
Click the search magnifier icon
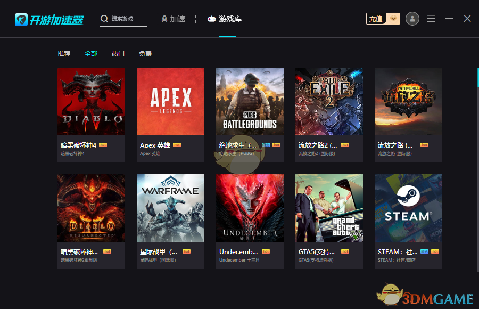point(104,19)
